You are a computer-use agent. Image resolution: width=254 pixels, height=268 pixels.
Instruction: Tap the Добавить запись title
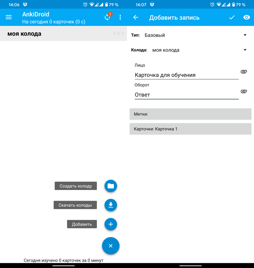[x=174, y=18]
